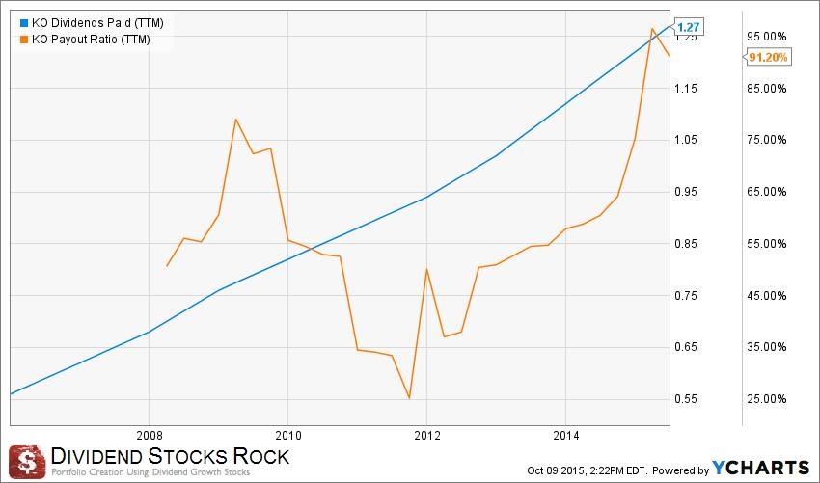Click the YCharts logo
This screenshot has width=820, height=483.
click(x=760, y=468)
